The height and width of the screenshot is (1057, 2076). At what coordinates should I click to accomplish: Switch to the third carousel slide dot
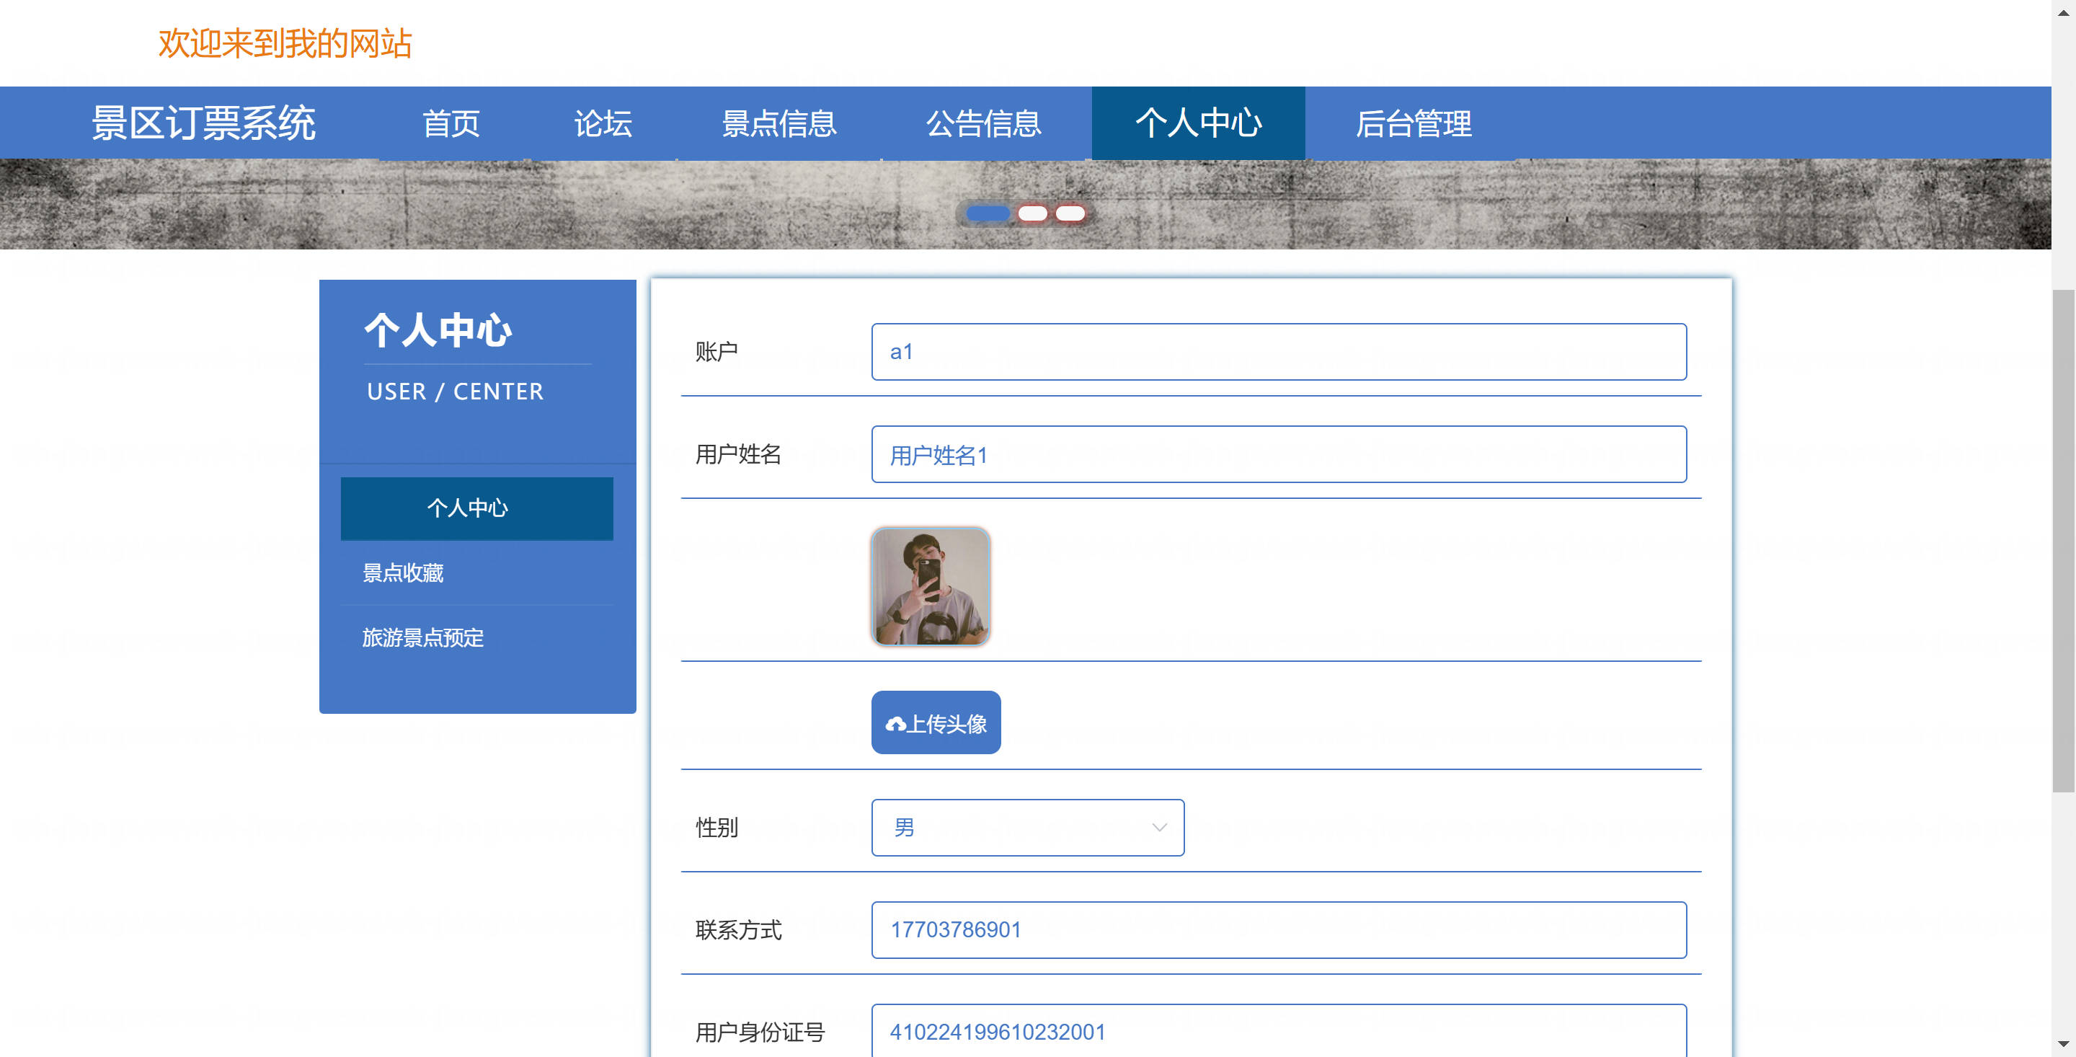click(1070, 213)
